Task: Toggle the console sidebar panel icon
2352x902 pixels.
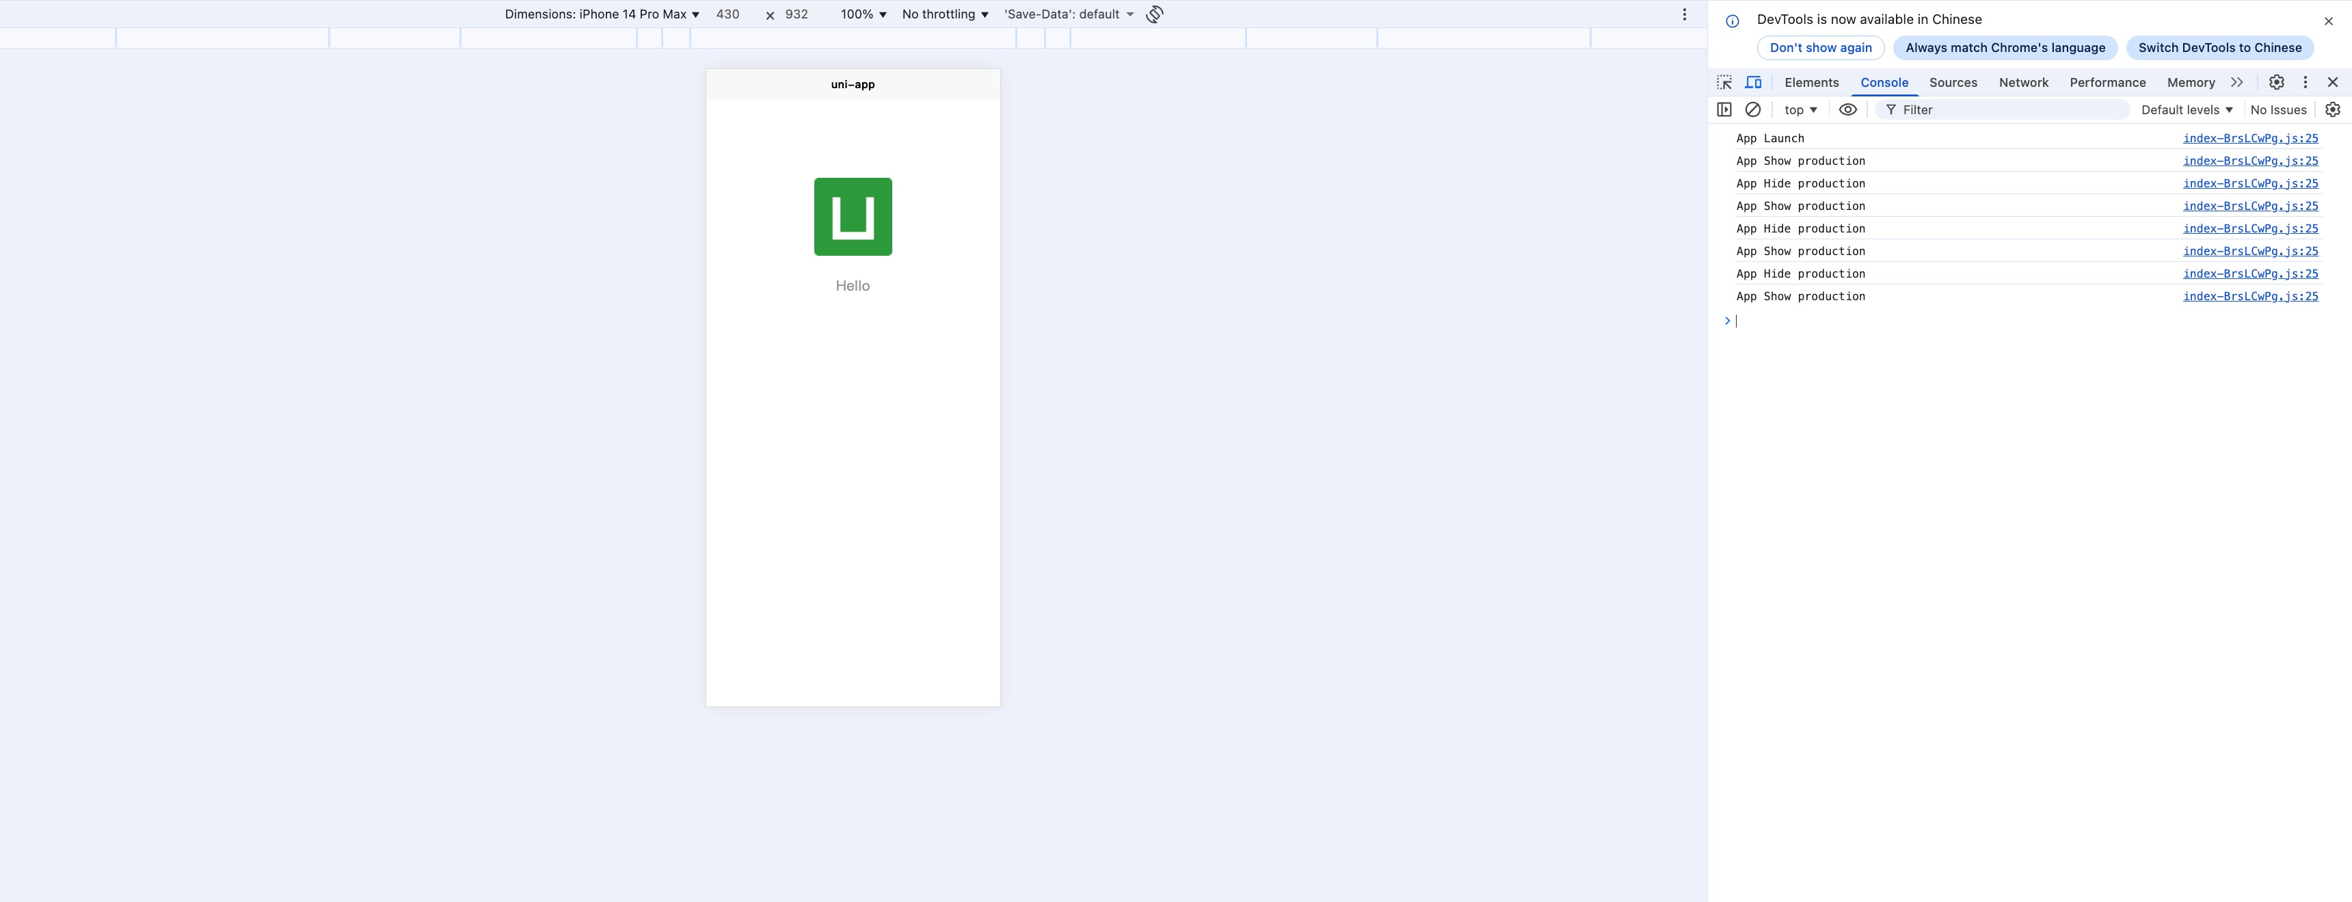Action: tap(1724, 109)
